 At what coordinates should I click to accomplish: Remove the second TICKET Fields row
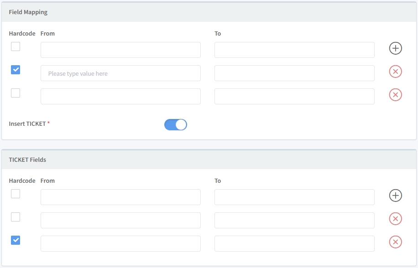pyautogui.click(x=395, y=219)
